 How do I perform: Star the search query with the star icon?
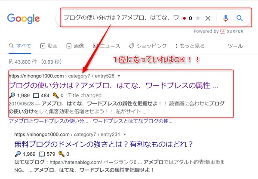(198, 18)
